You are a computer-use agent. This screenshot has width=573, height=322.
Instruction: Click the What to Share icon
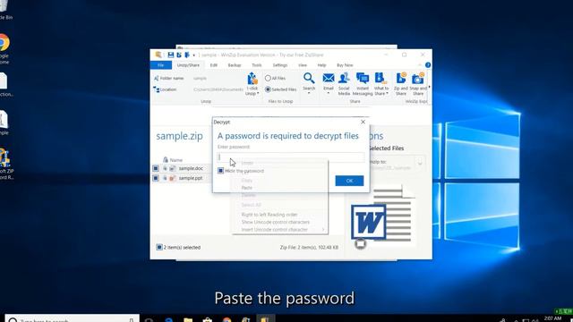pyautogui.click(x=381, y=78)
